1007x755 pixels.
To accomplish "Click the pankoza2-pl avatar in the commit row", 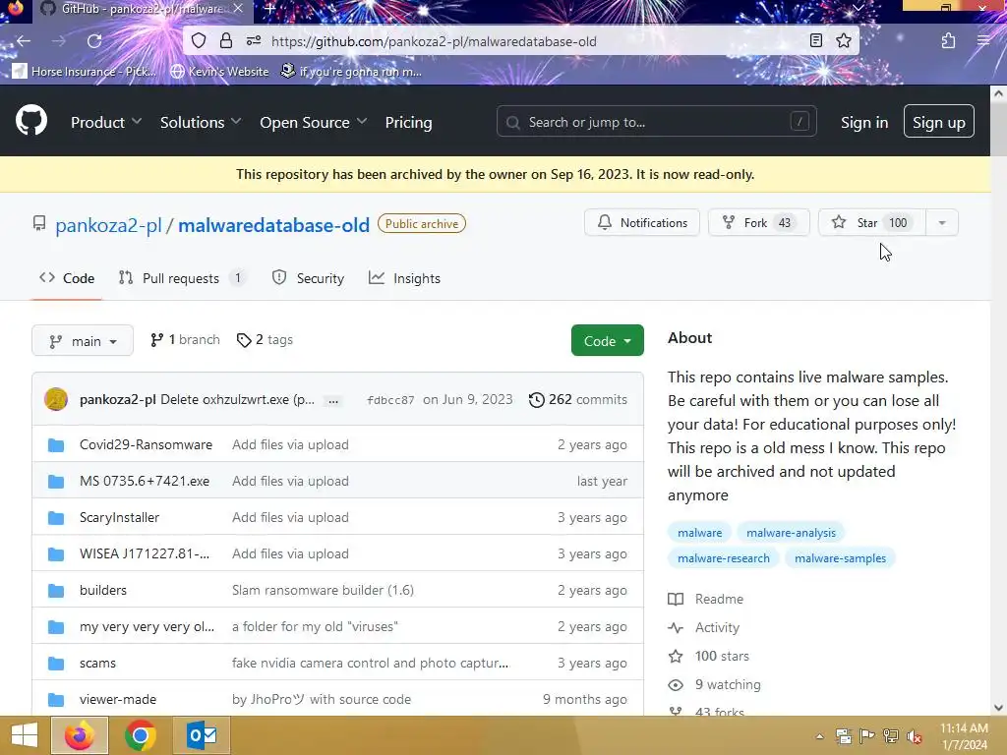I will [x=56, y=399].
